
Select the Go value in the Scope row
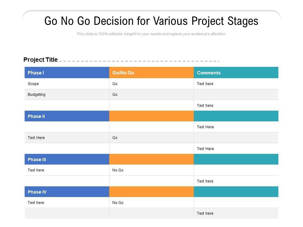tap(115, 84)
